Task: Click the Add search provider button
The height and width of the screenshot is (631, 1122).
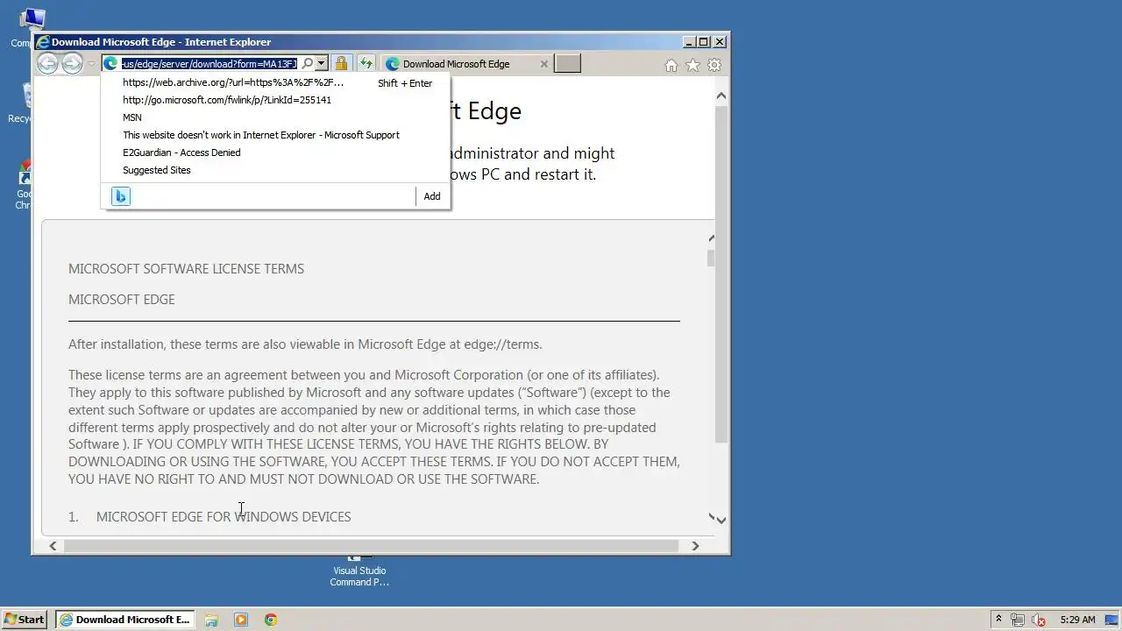Action: pos(432,196)
